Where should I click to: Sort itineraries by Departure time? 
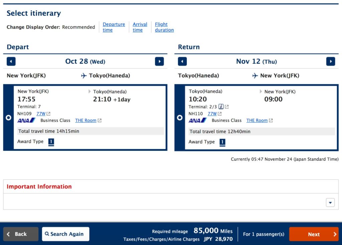114,27
